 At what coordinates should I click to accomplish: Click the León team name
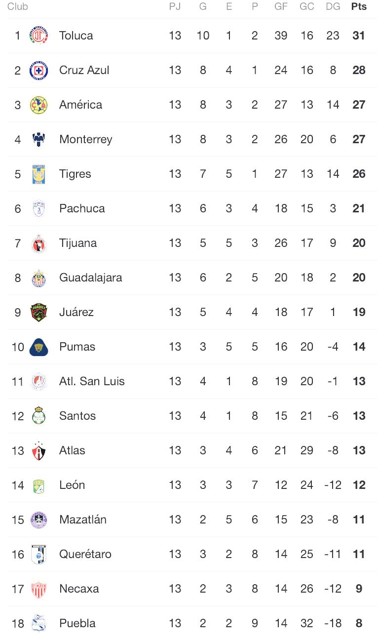tap(72, 485)
